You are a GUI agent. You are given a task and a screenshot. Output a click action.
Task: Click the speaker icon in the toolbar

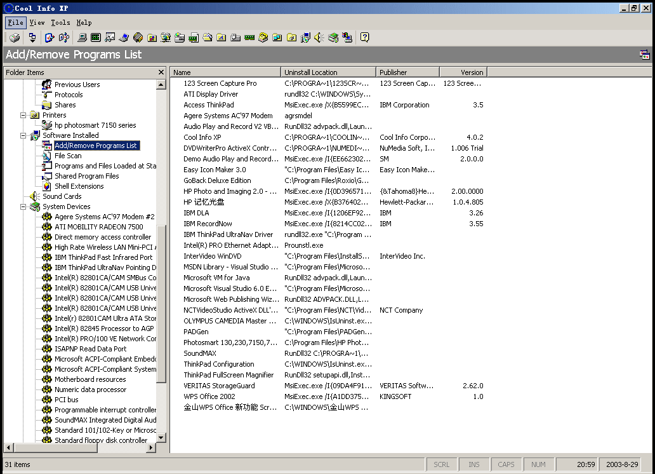[x=319, y=37]
